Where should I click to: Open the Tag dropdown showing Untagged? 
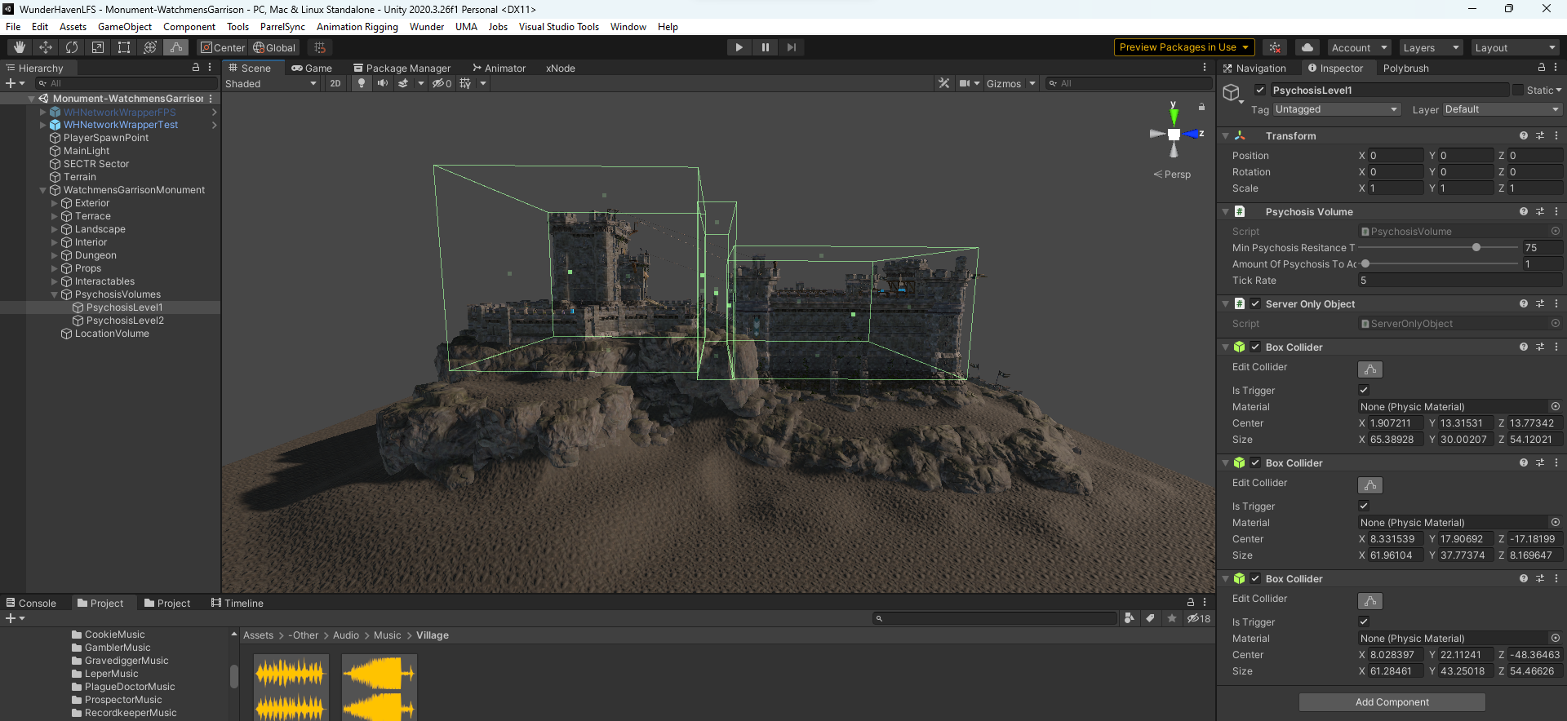point(1336,109)
